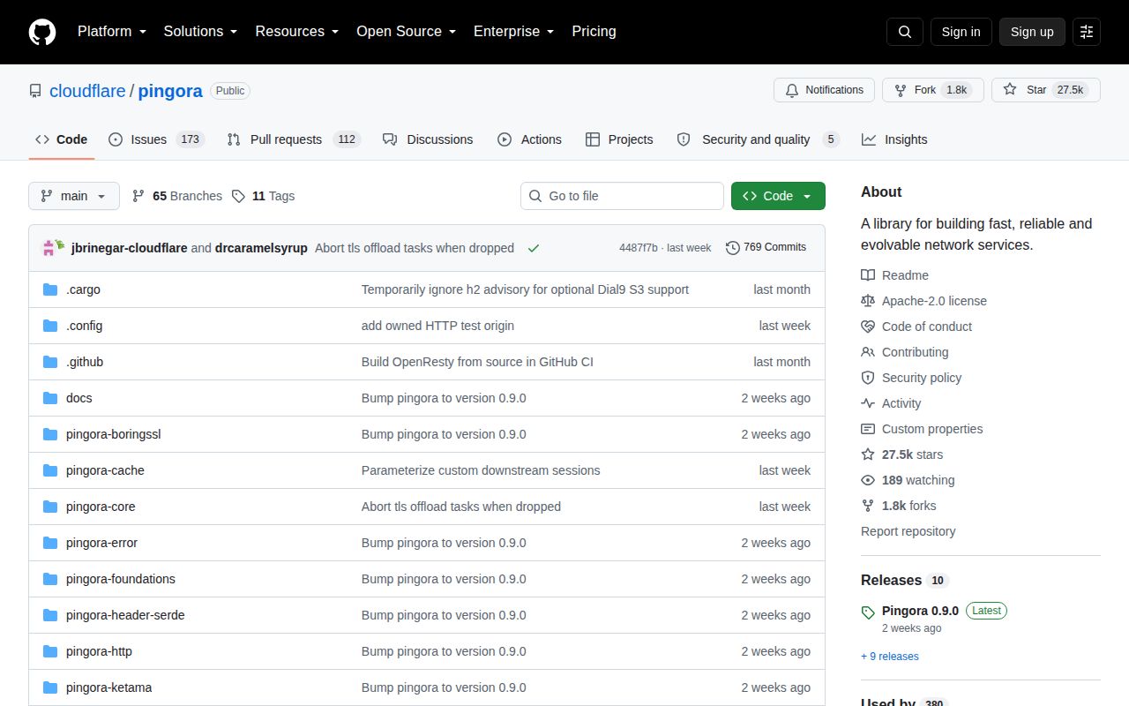This screenshot has height=706, width=1129.
Task: Open the green Code dropdown button
Action: point(778,196)
